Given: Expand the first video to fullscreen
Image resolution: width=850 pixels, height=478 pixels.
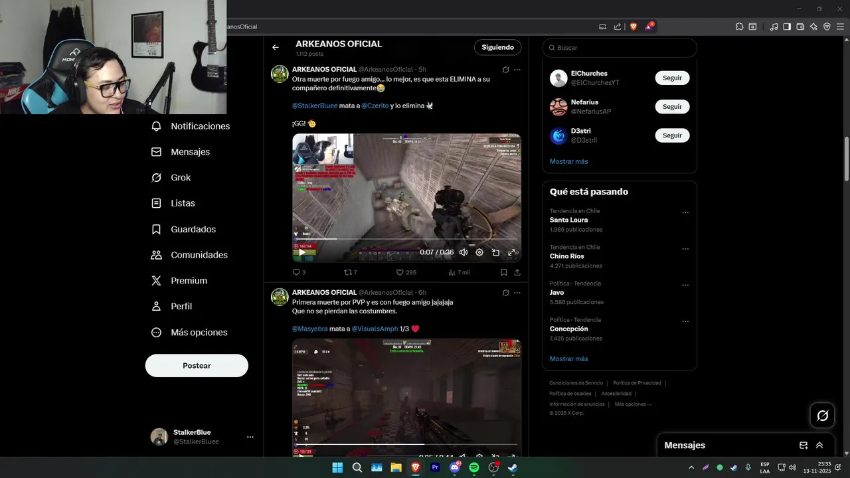Looking at the screenshot, I should [512, 252].
